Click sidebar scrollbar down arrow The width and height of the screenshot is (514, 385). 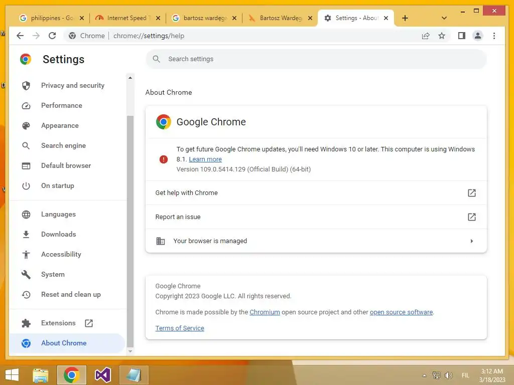[x=130, y=351]
